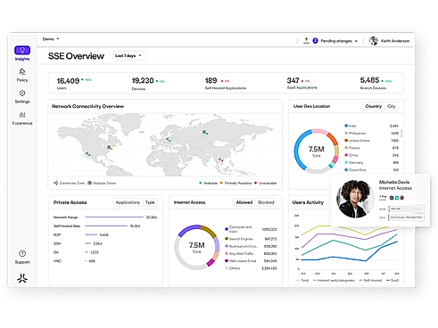This screenshot has height=328, width=438.
Task: Open the Last 7 days dropdown
Action: [x=128, y=55]
